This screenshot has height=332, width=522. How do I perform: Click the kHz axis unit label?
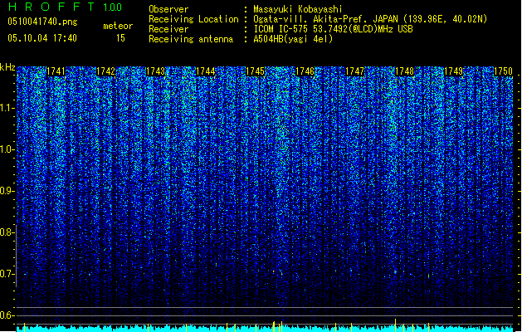click(x=7, y=67)
